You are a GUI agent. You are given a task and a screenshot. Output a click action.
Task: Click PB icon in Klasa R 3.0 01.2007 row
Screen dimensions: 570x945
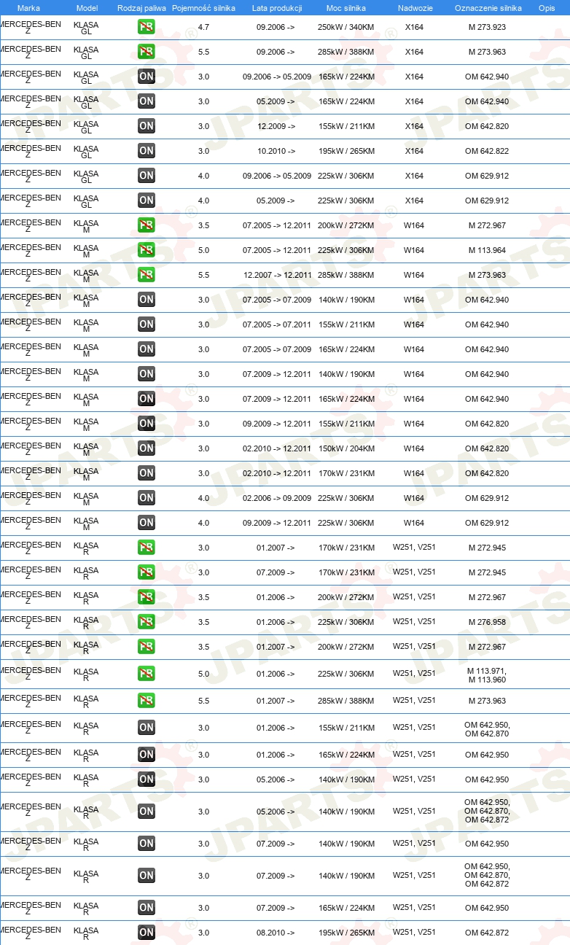pyautogui.click(x=147, y=548)
